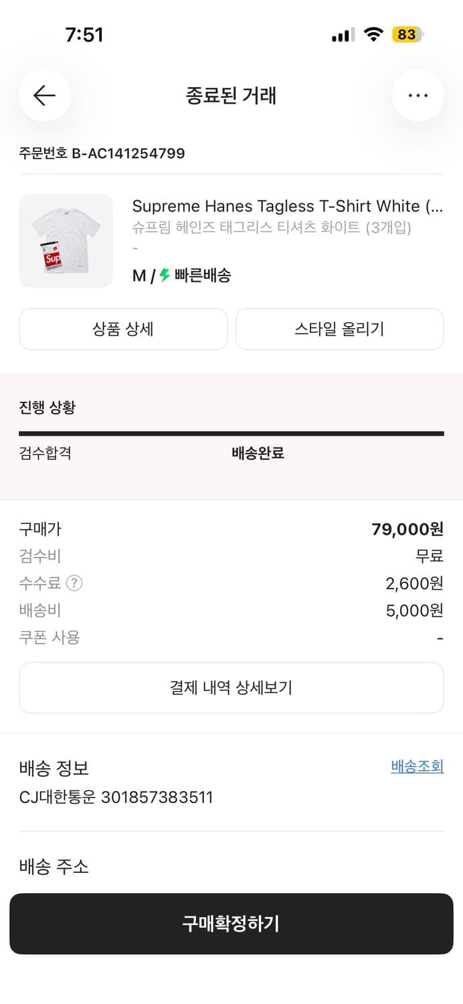
Task: Open 결제 내역 상세보기 payment details
Action: (231, 687)
